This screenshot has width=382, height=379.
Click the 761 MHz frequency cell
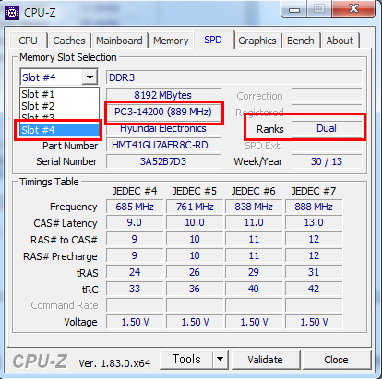click(x=195, y=207)
